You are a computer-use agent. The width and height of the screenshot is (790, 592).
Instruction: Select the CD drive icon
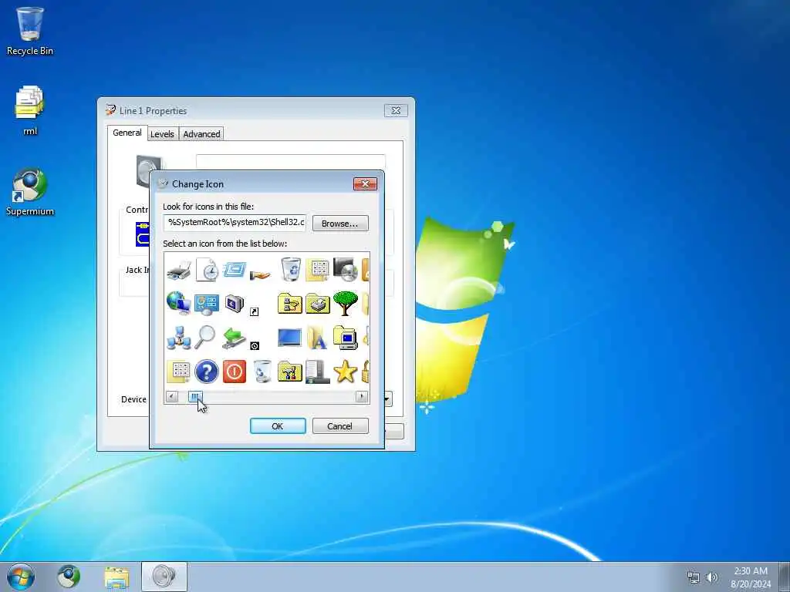(346, 269)
